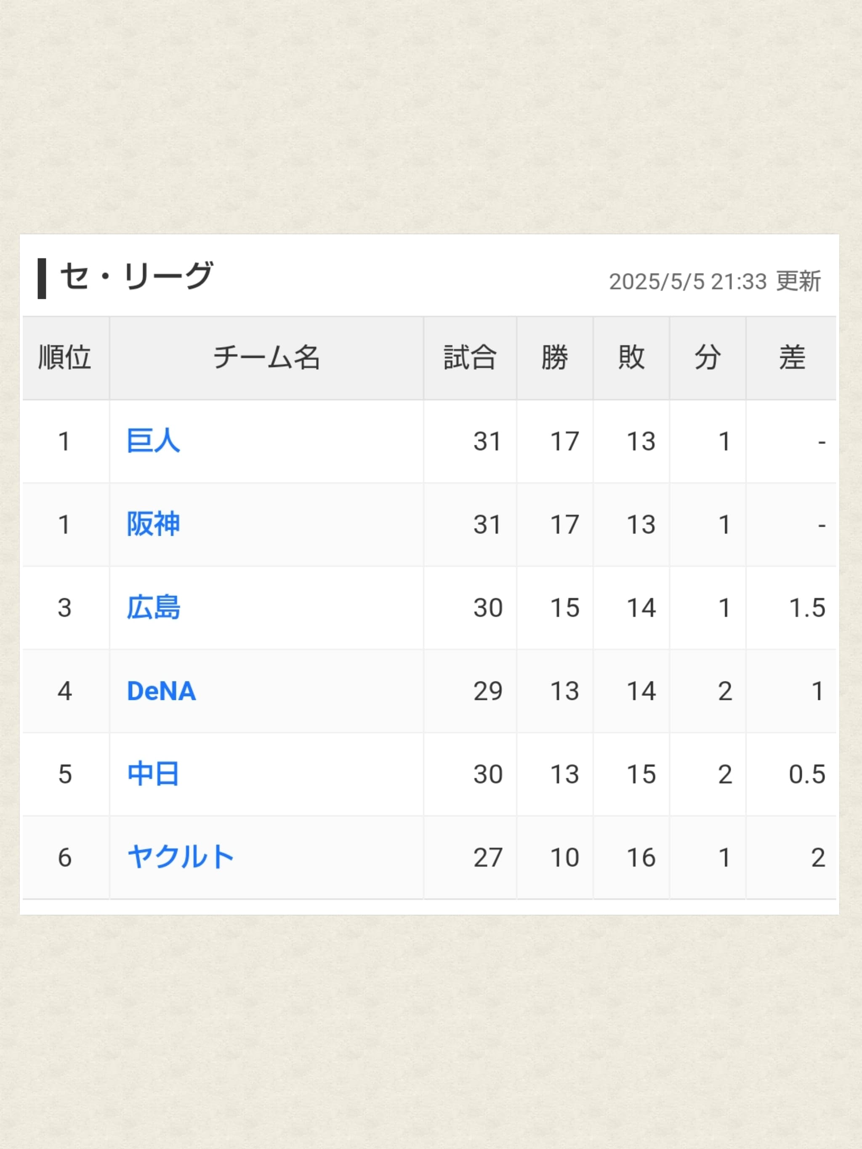
Task: Open the 広島 team link
Action: pyautogui.click(x=153, y=607)
